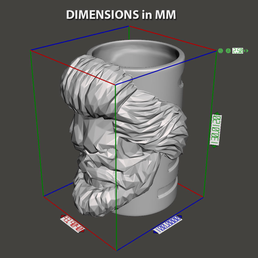
Task: Click green arrow at the 130.0120 label's upper end
Action: (x=217, y=113)
